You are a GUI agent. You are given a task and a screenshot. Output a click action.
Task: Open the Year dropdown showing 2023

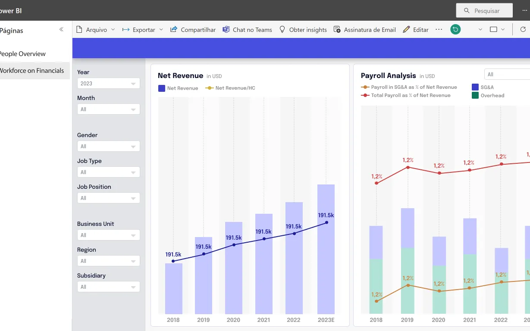coord(109,84)
